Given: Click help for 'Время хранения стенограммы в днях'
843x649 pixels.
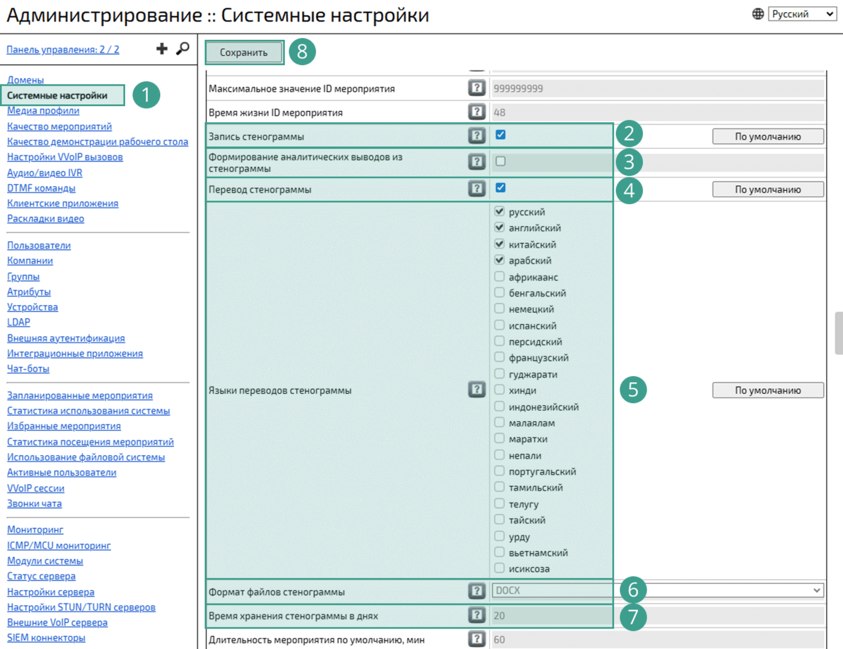Looking at the screenshot, I should [x=477, y=615].
